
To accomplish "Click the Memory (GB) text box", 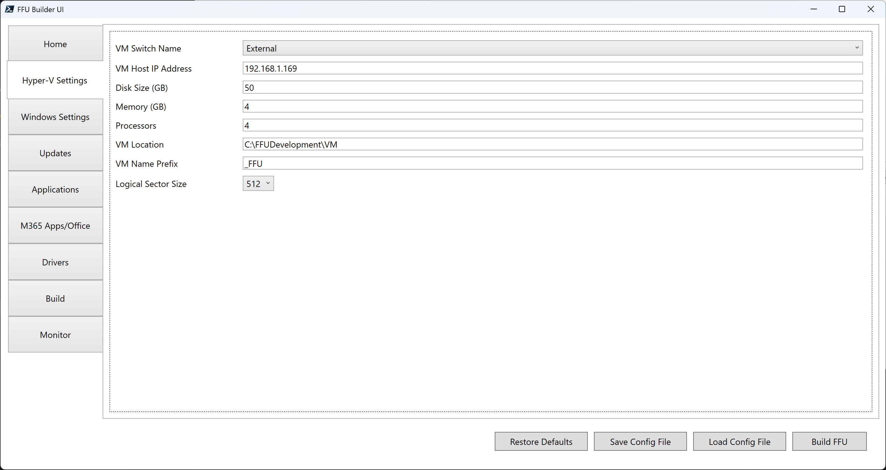I will (552, 107).
